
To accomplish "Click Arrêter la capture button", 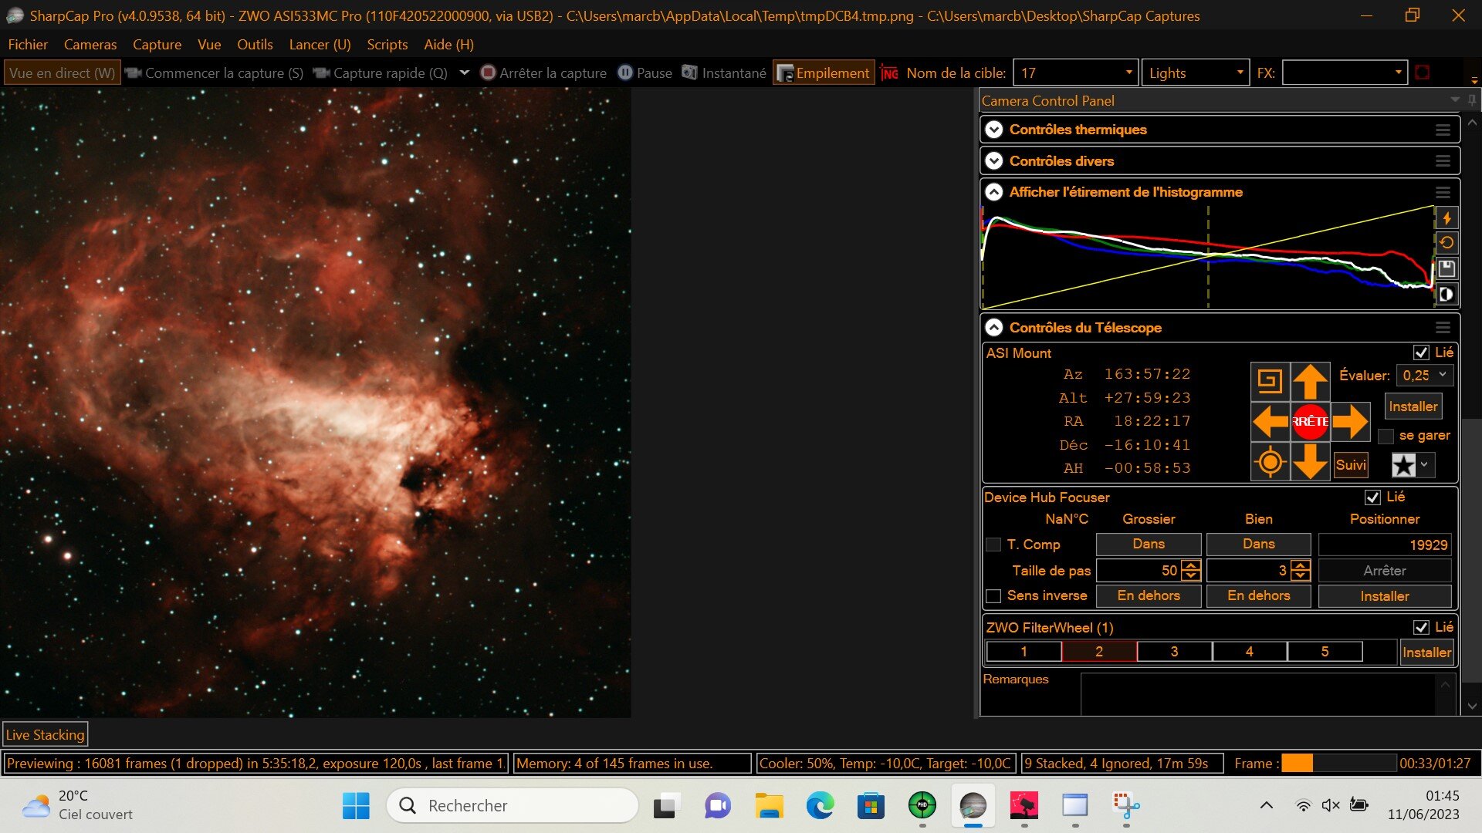I will [x=543, y=73].
